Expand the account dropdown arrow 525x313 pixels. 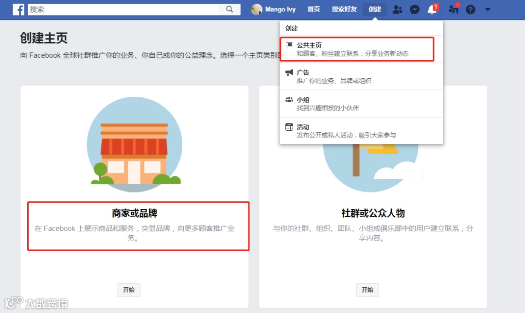click(x=488, y=9)
